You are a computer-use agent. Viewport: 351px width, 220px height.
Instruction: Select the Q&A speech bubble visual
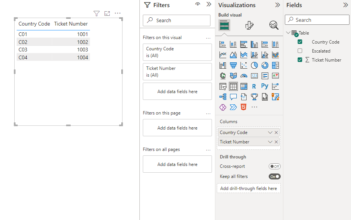point(233,97)
